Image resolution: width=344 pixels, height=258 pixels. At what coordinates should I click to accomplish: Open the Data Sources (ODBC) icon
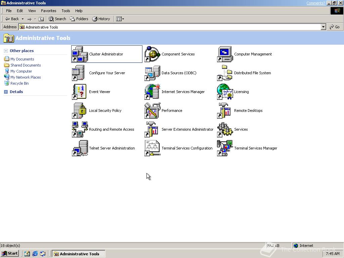tap(153, 73)
